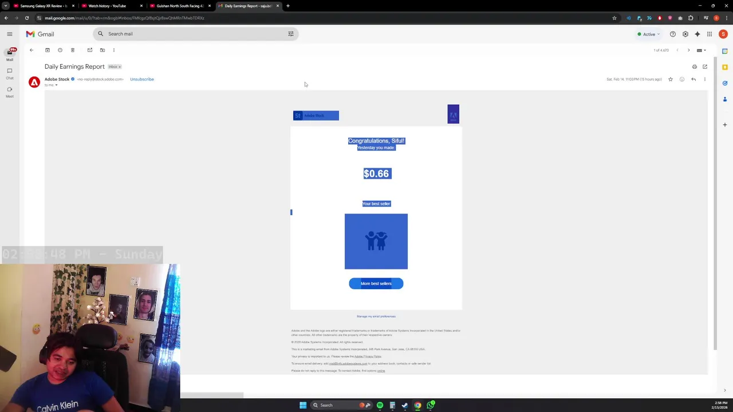
Task: Open Google Tasks in side panel
Action: click(x=724, y=83)
